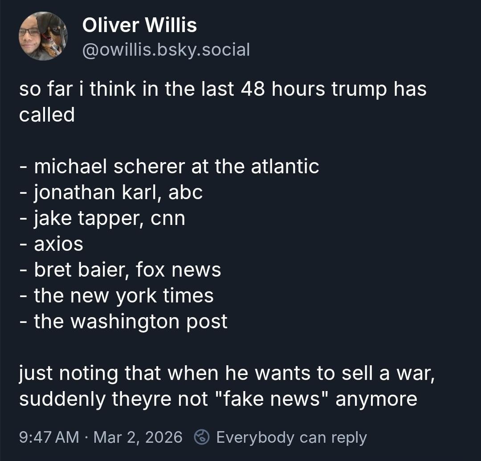The width and height of the screenshot is (481, 461).
Task: Click the "jonathan karl, abc" line
Action: tap(111, 192)
